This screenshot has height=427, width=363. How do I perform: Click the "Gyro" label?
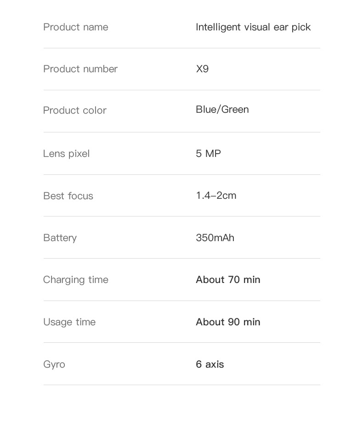tap(54, 364)
